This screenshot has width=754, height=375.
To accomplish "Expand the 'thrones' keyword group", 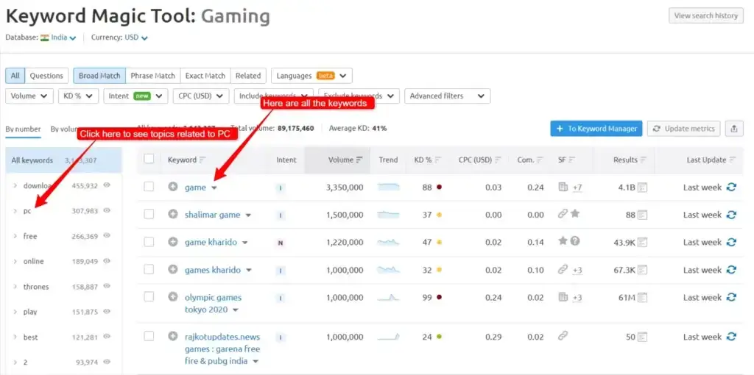I will [x=15, y=287].
